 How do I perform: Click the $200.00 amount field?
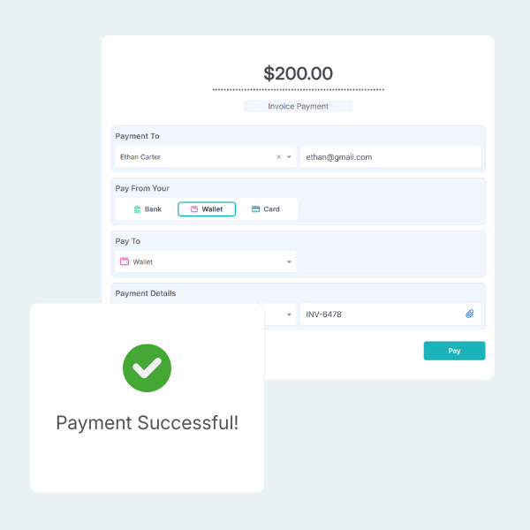coord(298,73)
